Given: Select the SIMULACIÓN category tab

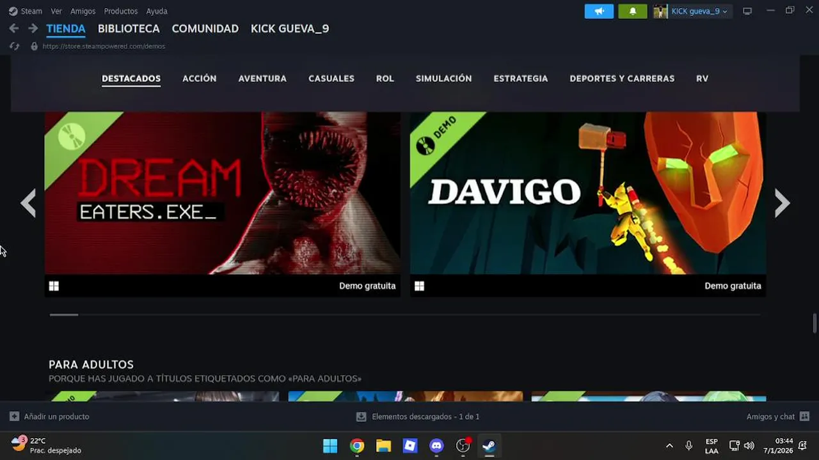Looking at the screenshot, I should click(x=443, y=78).
